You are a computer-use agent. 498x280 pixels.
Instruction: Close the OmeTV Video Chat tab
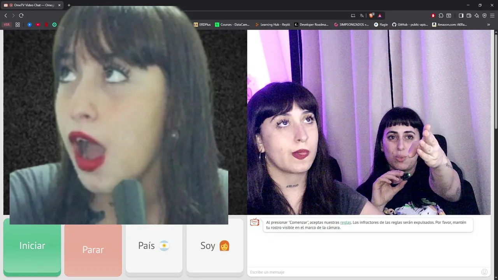(59, 5)
